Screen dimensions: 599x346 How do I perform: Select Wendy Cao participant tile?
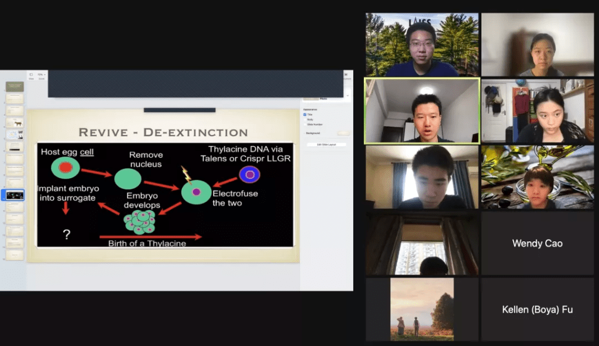click(537, 243)
